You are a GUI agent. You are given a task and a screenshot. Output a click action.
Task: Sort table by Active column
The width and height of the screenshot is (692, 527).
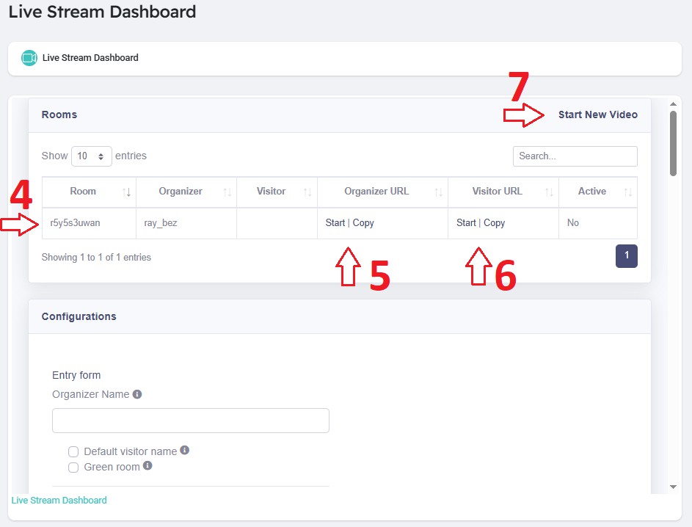(591, 192)
